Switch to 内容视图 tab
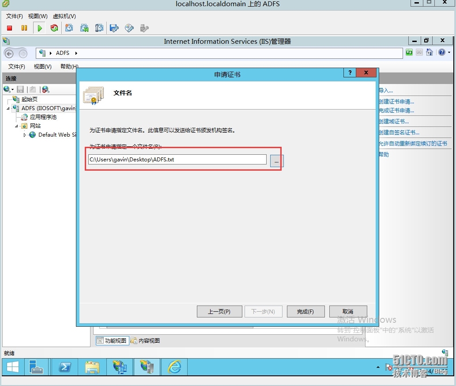Viewport: 456px width, 386px height. [145, 340]
